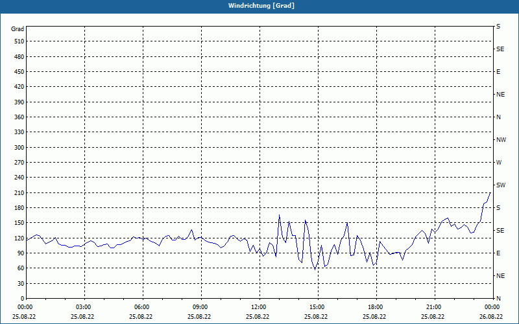
Task: Select the 210 degree axis label
Action: tap(19, 192)
